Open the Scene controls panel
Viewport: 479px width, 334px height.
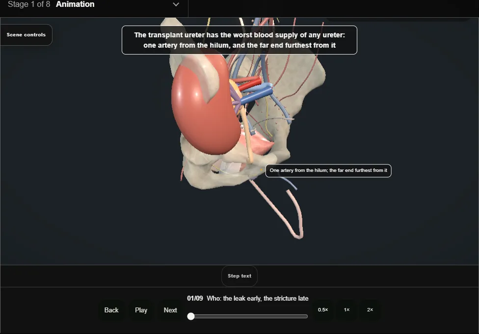(27, 35)
